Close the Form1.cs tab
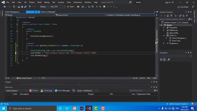 tap(39, 12)
